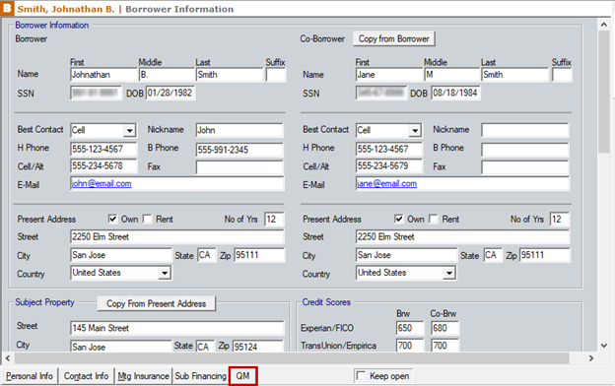Click vertical scrollbar up arrow

point(604,25)
